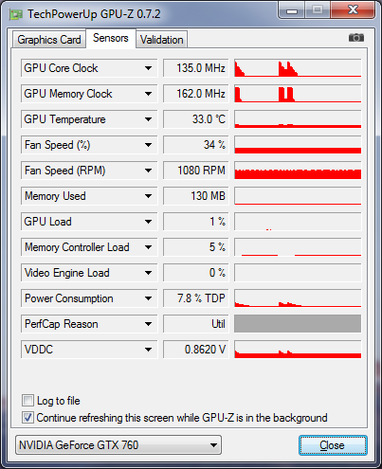This screenshot has width=382, height=469.
Task: Open the Fan Speed (RPM) dropdown
Action: [148, 171]
